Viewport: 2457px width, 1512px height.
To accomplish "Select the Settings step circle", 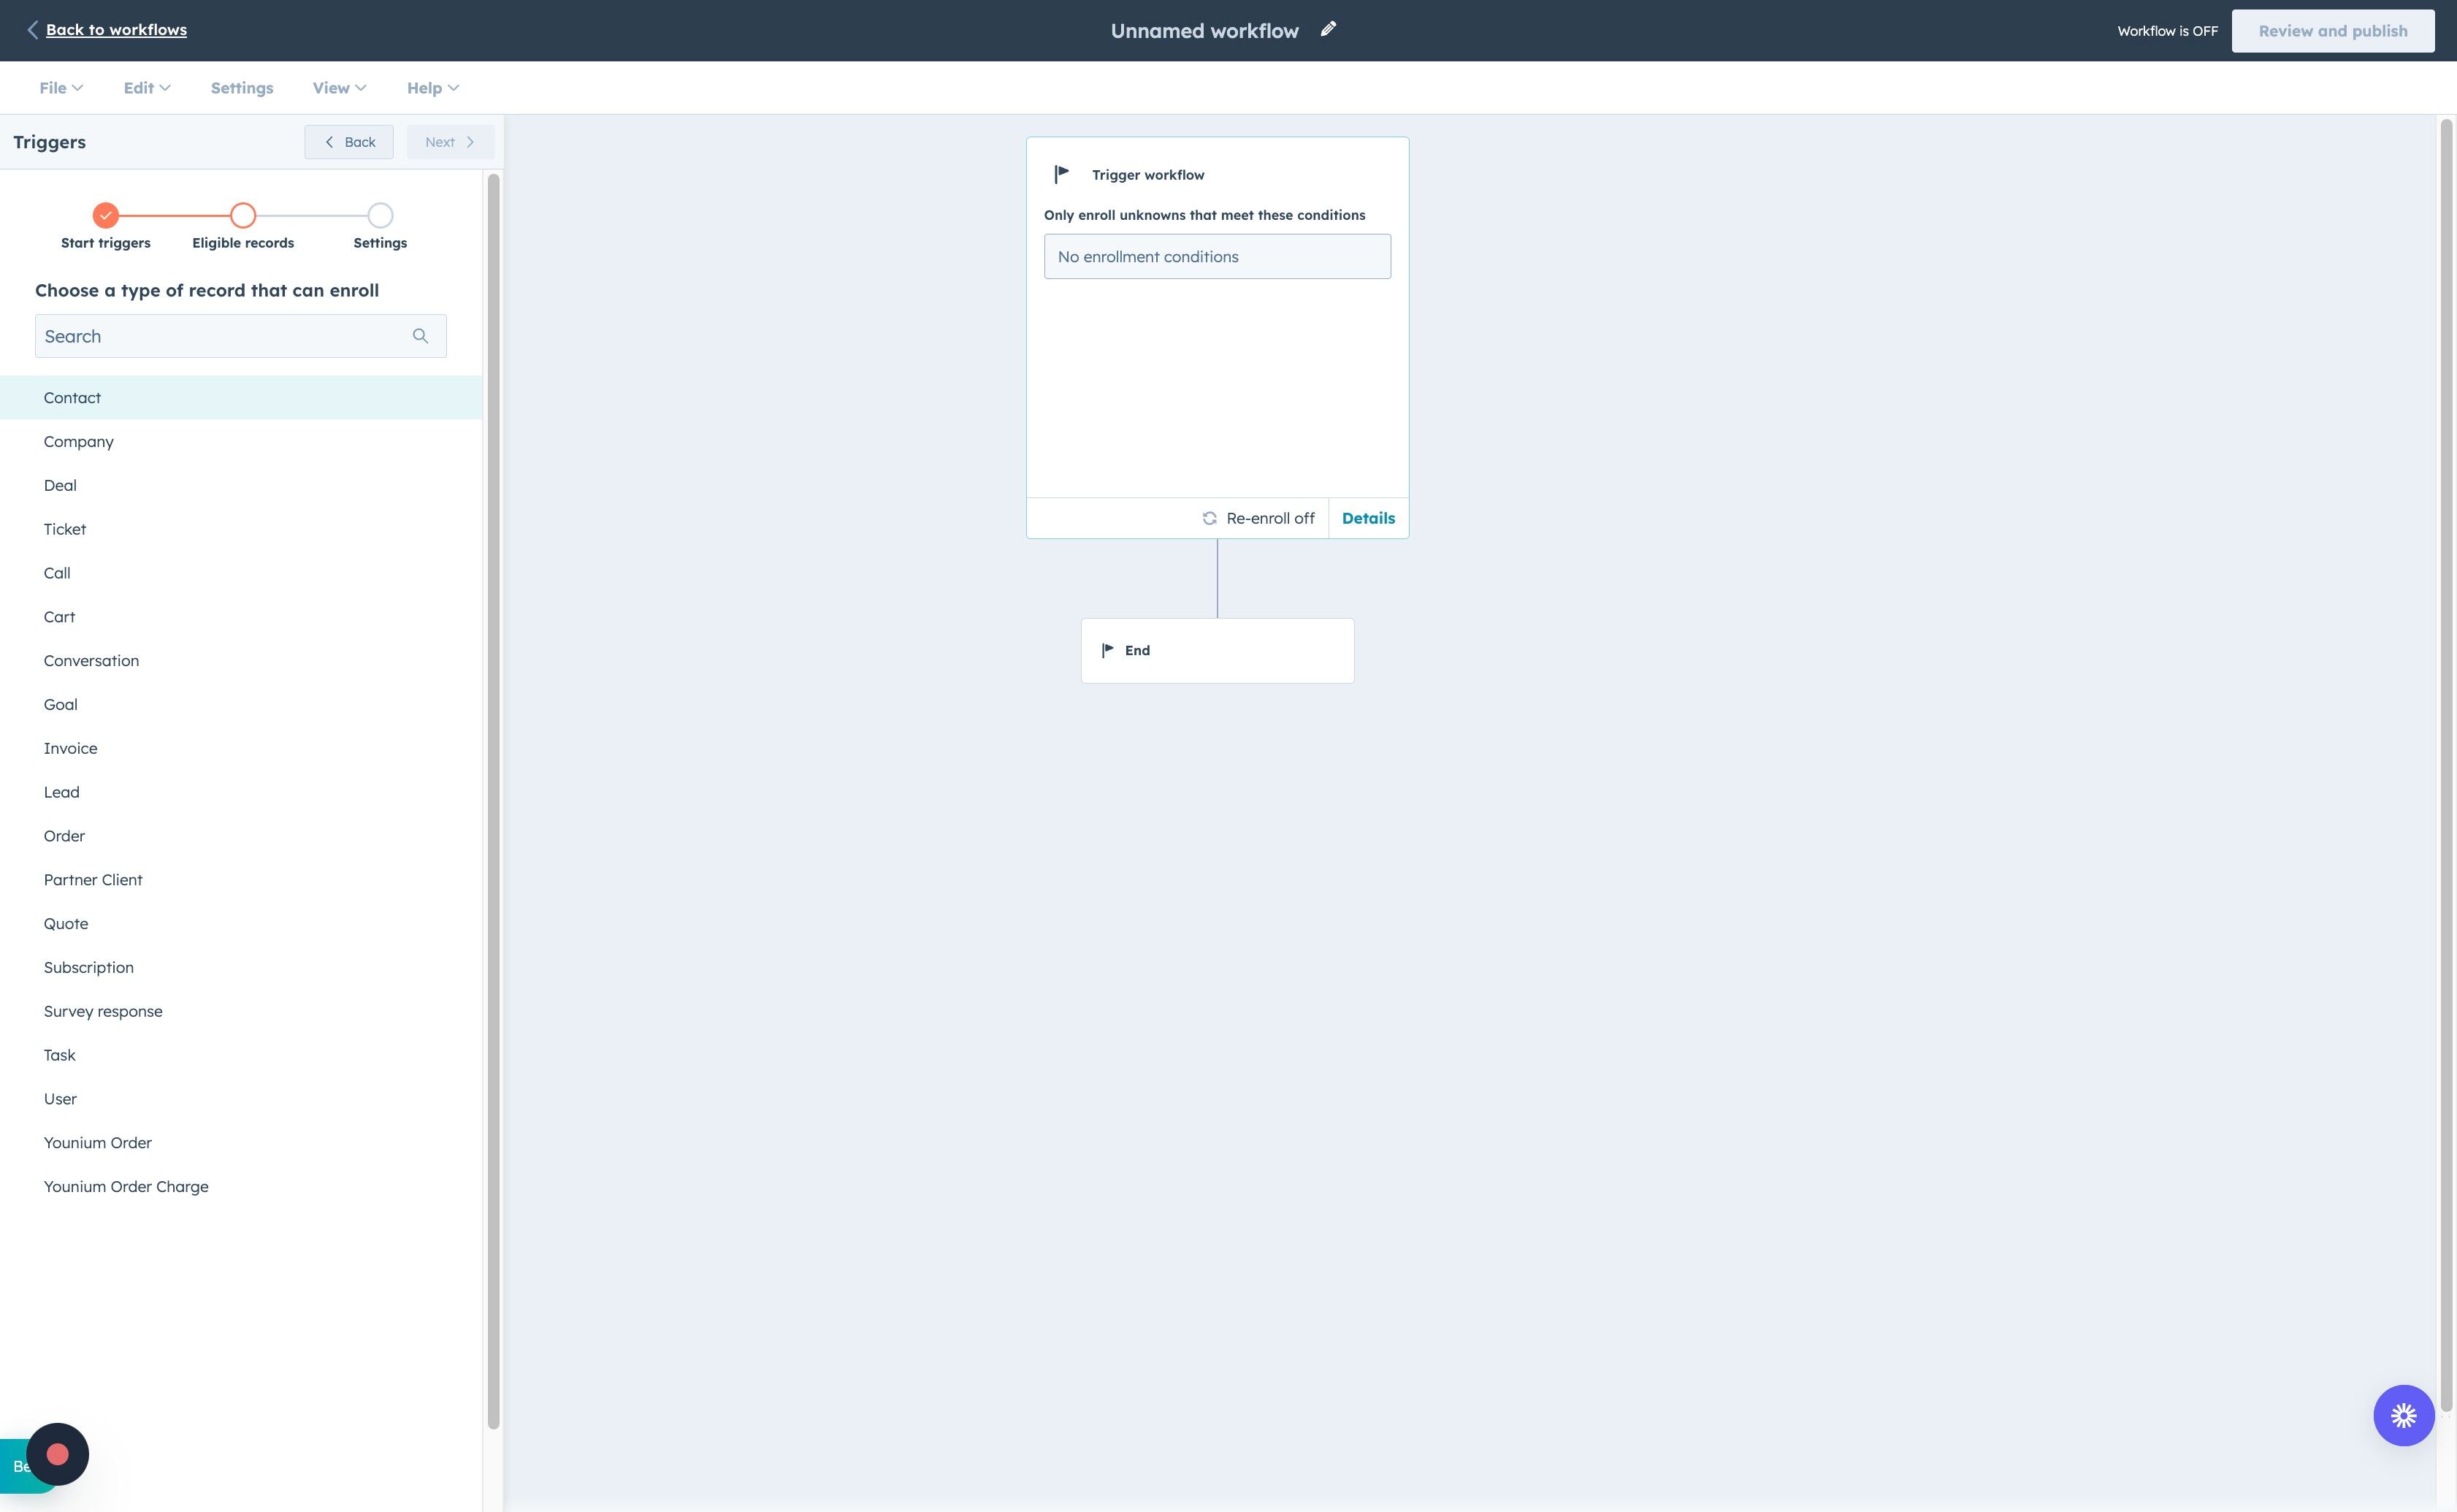I will pyautogui.click(x=380, y=215).
